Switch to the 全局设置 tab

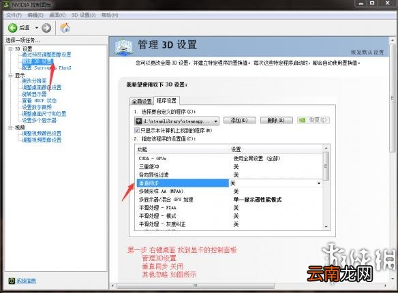point(142,102)
